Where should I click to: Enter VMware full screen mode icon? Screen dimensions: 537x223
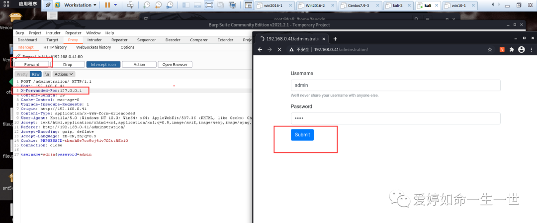pos(208,5)
